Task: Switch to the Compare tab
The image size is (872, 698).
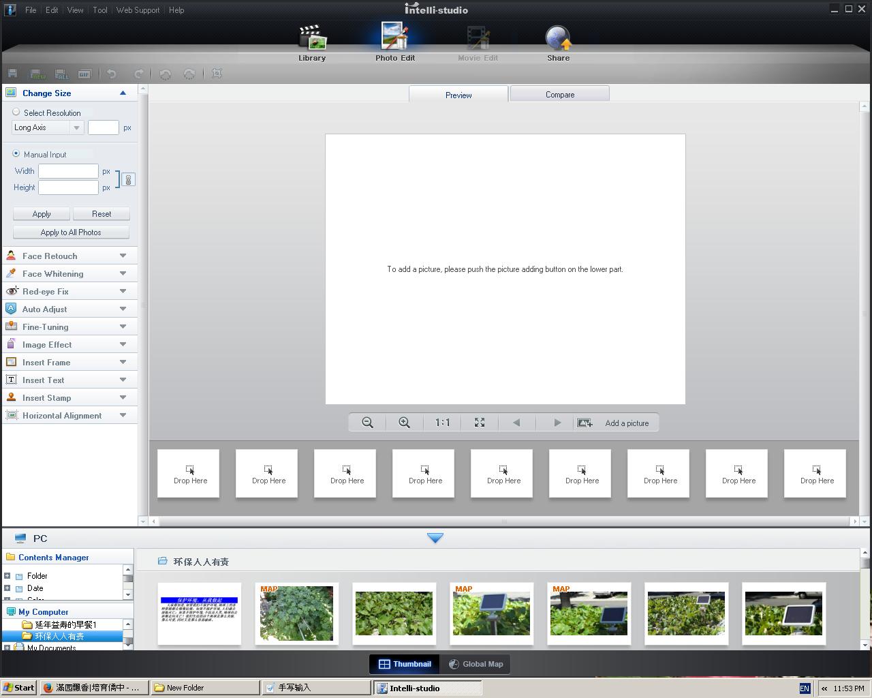Action: 560,94
